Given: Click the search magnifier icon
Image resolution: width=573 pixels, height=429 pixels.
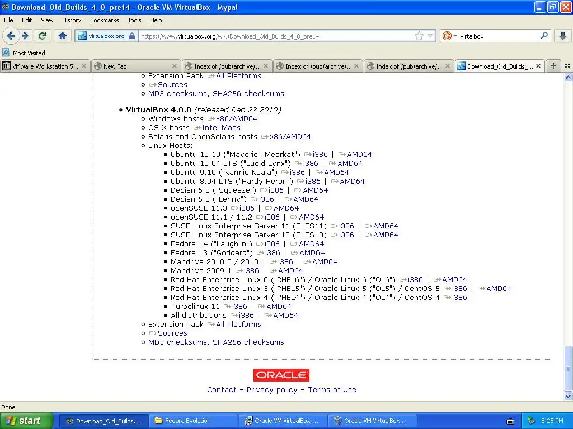Looking at the screenshot, I should click(x=544, y=36).
